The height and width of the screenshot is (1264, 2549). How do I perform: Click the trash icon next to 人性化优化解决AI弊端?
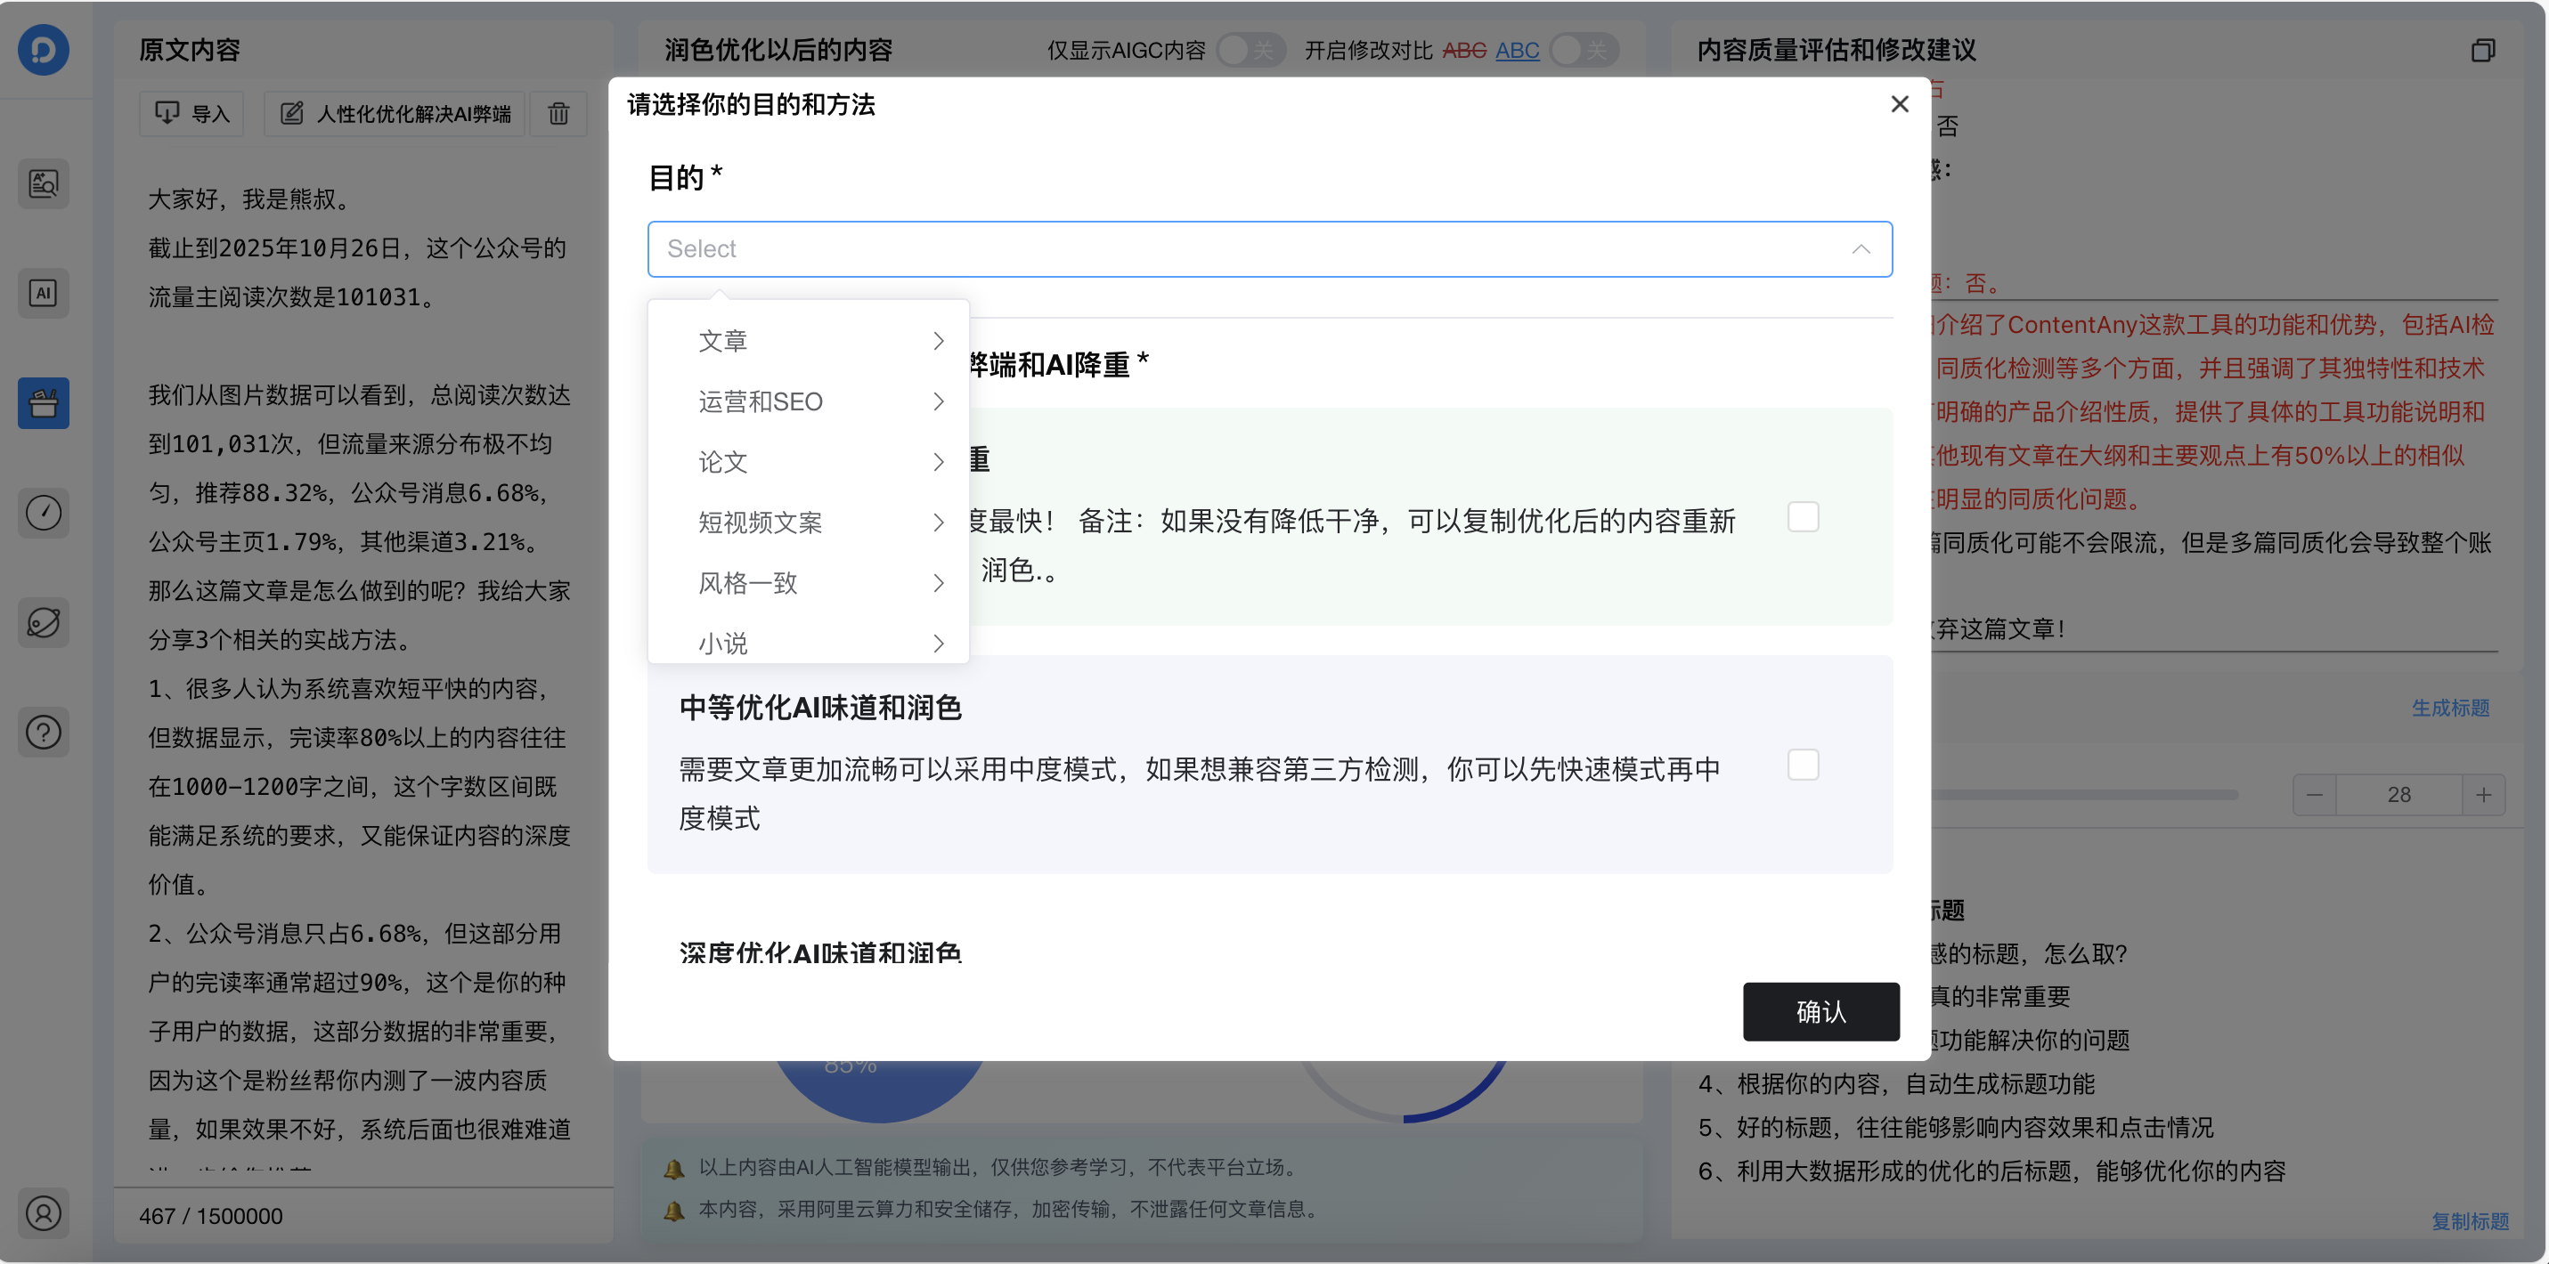558,114
